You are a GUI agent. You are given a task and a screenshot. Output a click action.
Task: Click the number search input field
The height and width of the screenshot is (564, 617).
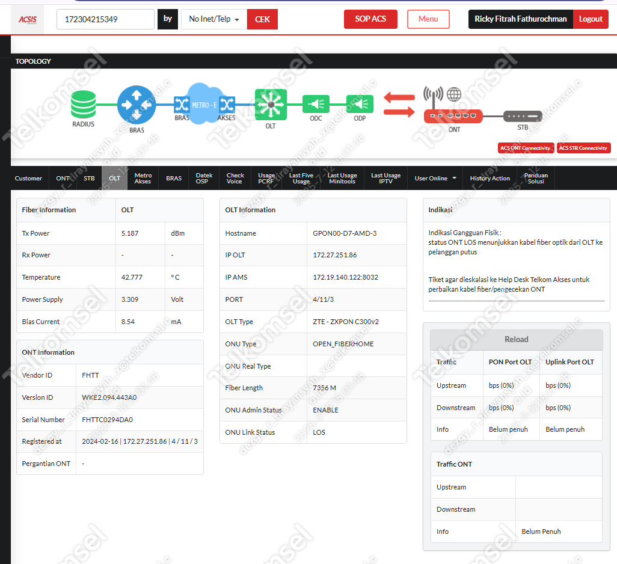point(105,19)
